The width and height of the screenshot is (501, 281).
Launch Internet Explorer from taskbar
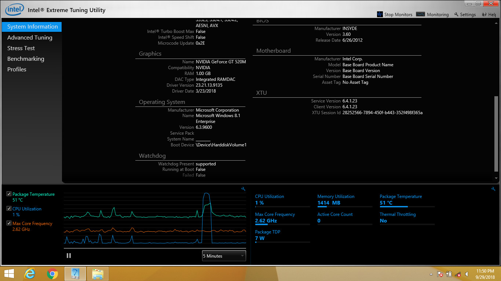click(30, 274)
